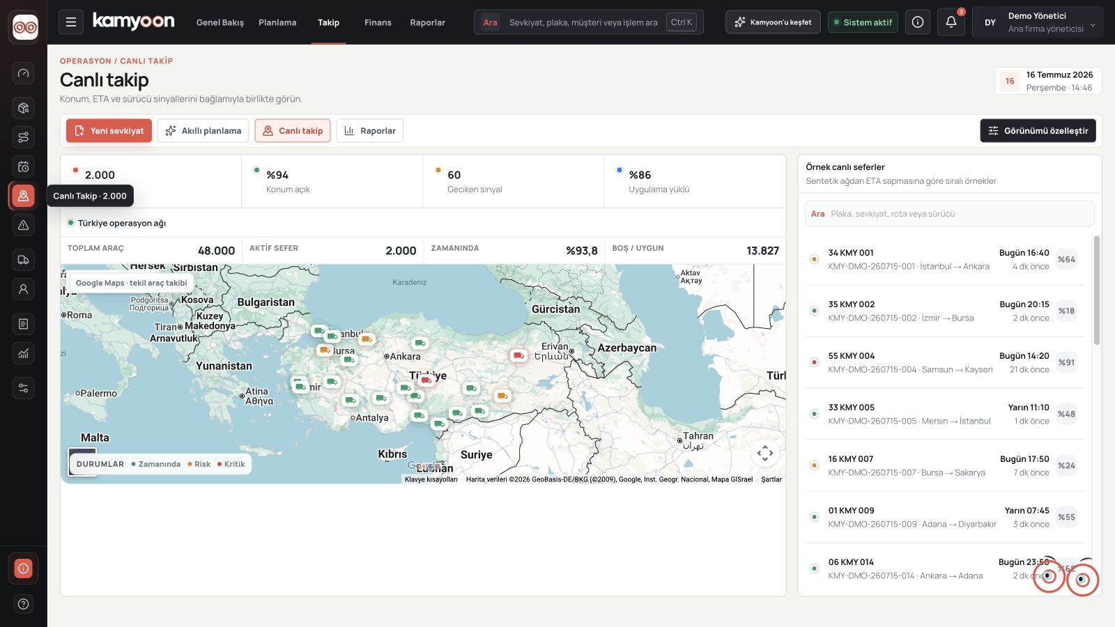The height and width of the screenshot is (627, 1115).
Task: Switch to the Finans navigation tab
Action: pyautogui.click(x=378, y=22)
